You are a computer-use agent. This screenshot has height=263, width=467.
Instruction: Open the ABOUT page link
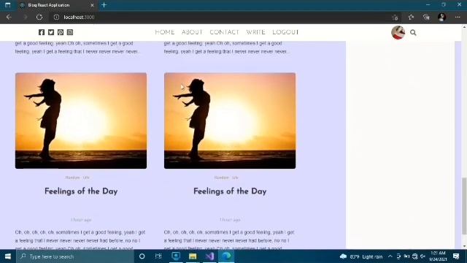pyautogui.click(x=192, y=32)
